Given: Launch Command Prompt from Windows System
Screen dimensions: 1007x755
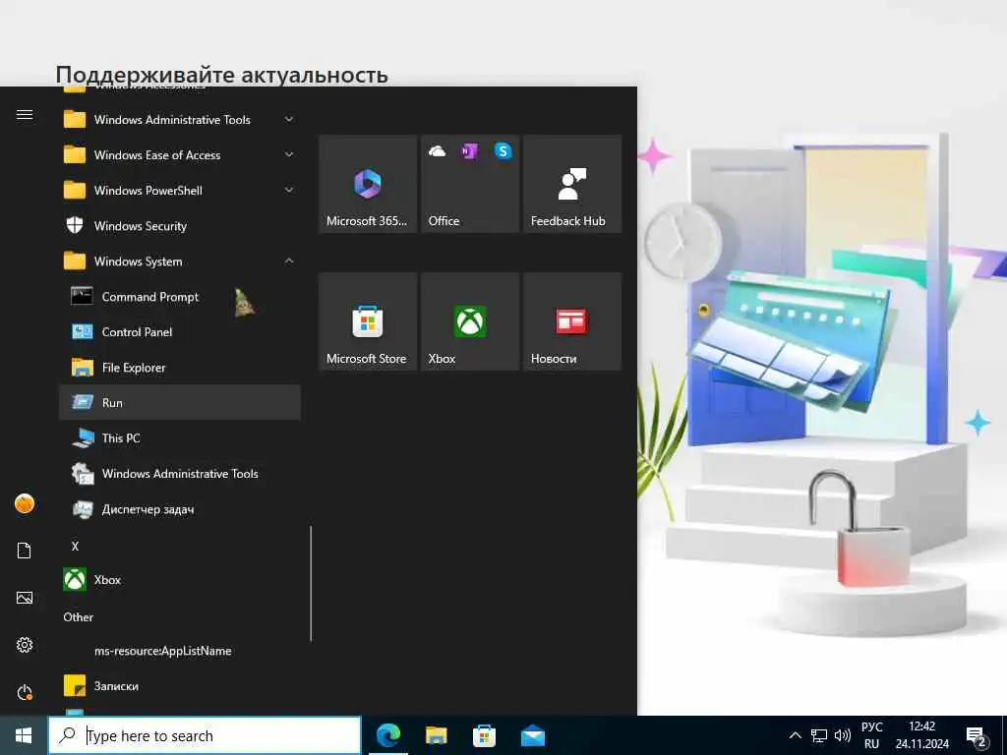Looking at the screenshot, I should pyautogui.click(x=180, y=297).
